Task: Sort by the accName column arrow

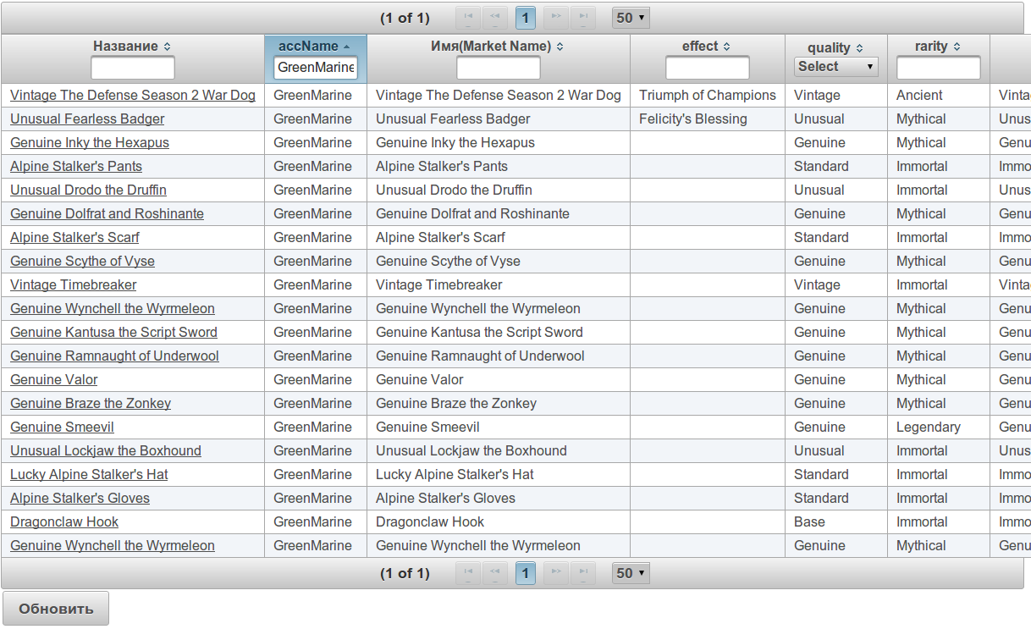Action: (346, 47)
